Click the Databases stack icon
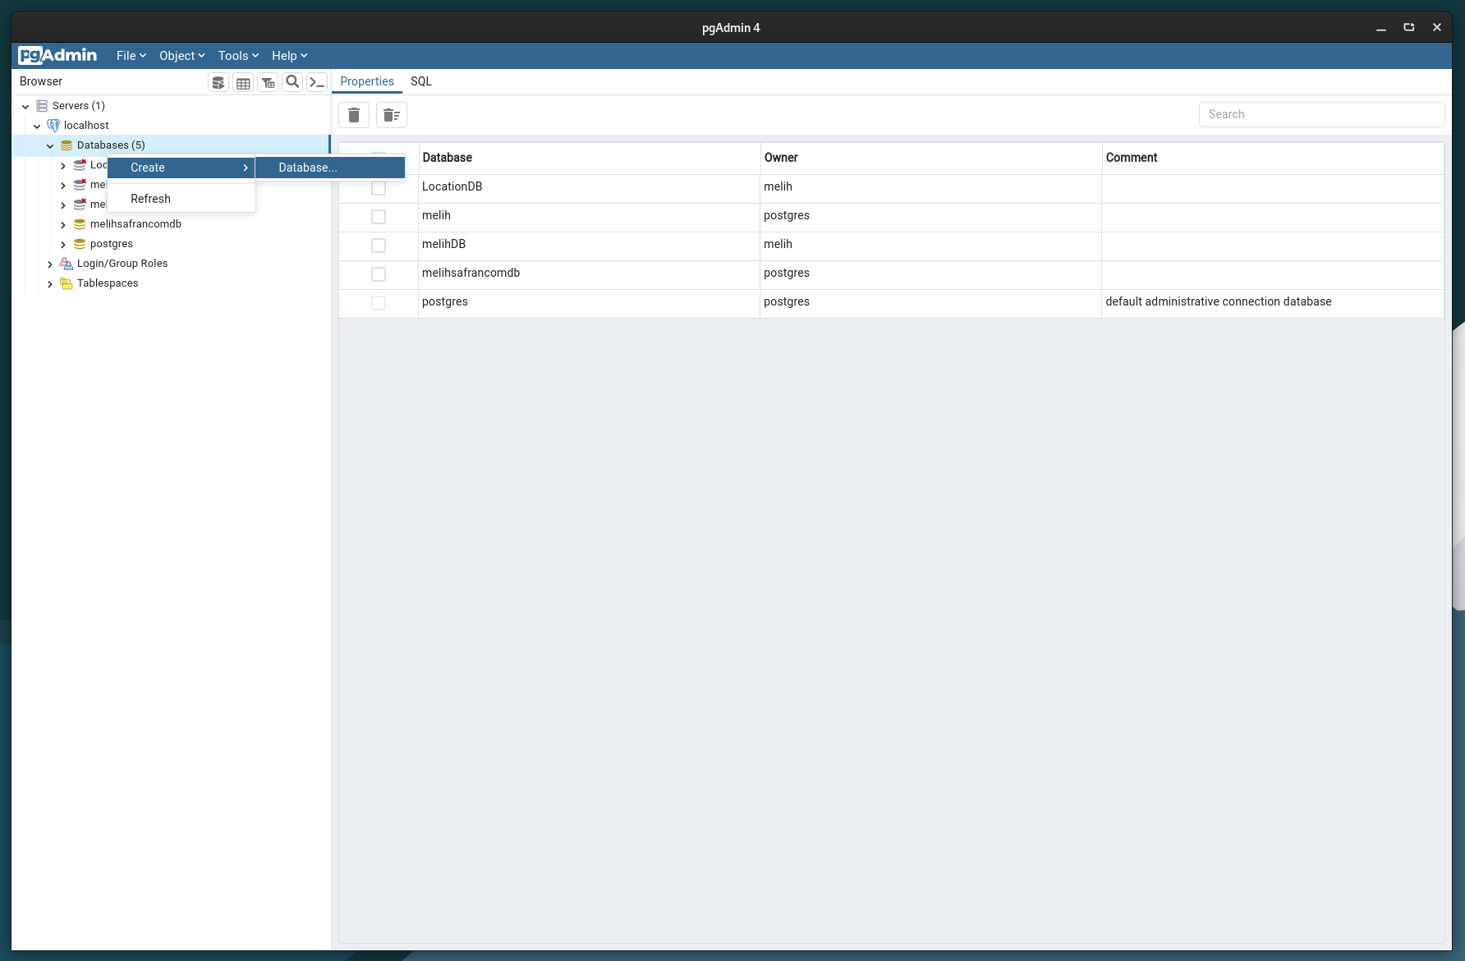 pyautogui.click(x=67, y=145)
